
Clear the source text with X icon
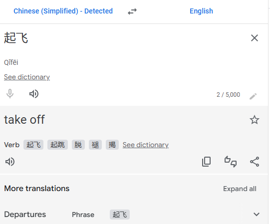255,38
